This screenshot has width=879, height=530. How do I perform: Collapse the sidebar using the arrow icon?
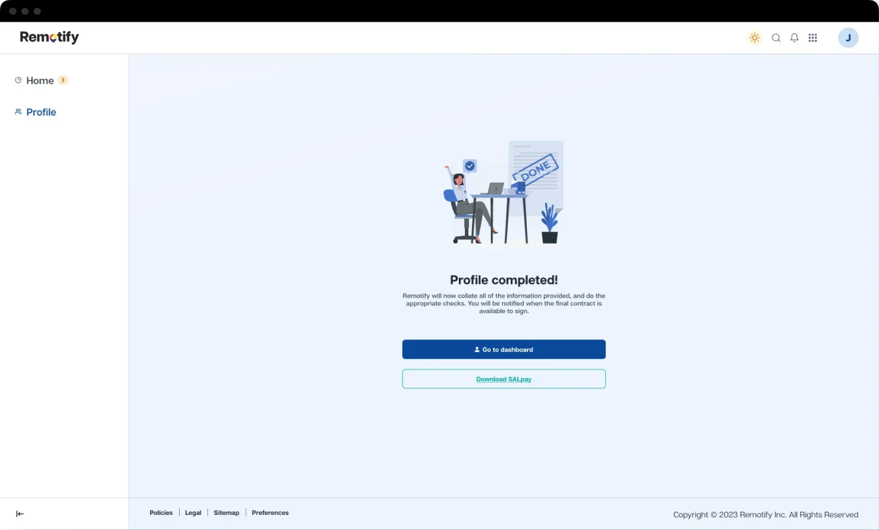(x=20, y=514)
